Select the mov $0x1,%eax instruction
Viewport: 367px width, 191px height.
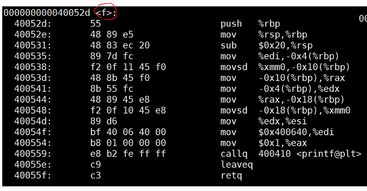(x=264, y=143)
